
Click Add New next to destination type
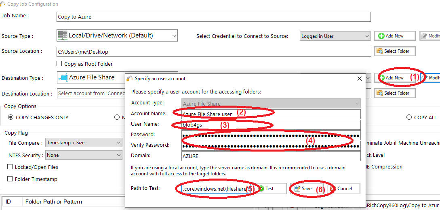click(394, 78)
